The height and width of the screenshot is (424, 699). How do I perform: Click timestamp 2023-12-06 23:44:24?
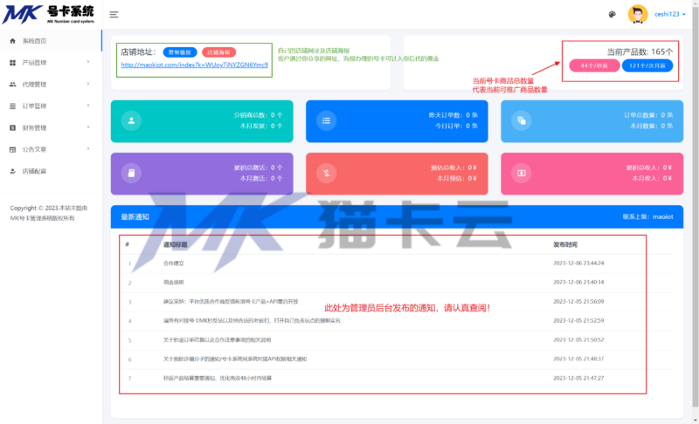[578, 263]
